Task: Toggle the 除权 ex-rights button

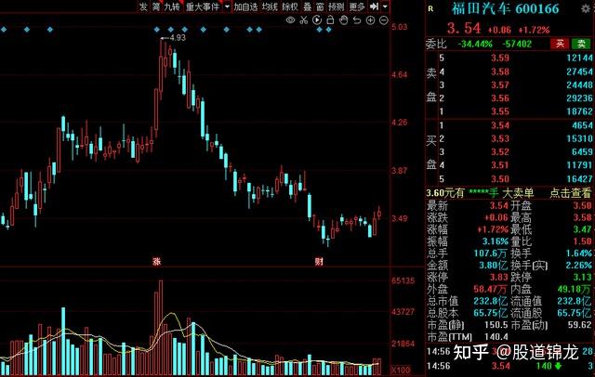Action: (x=290, y=6)
